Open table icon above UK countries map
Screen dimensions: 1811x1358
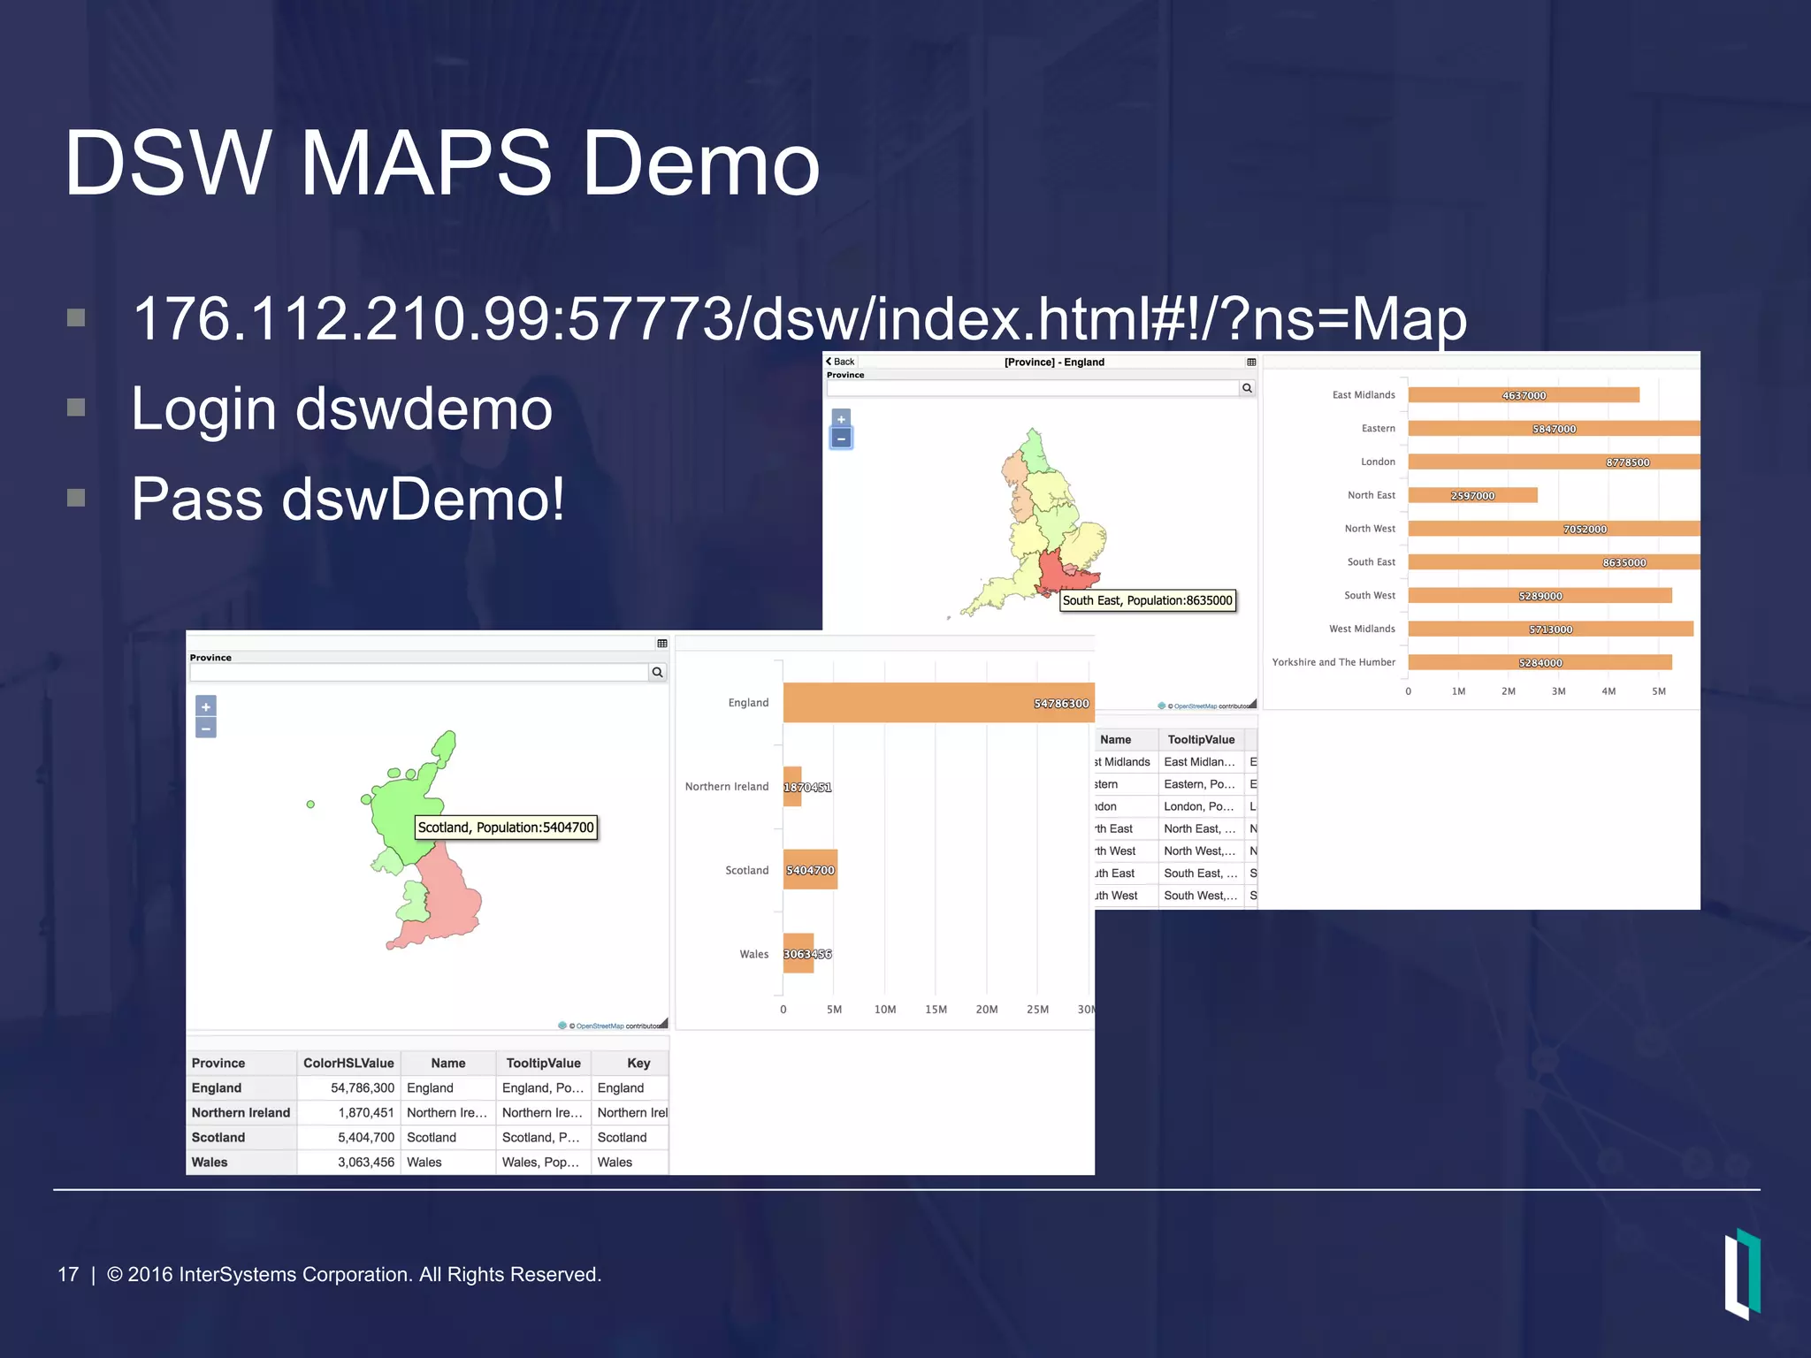661,643
